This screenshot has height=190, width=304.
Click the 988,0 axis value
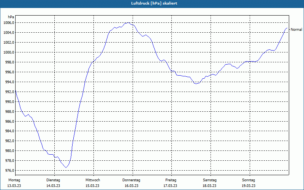[x=9, y=111]
